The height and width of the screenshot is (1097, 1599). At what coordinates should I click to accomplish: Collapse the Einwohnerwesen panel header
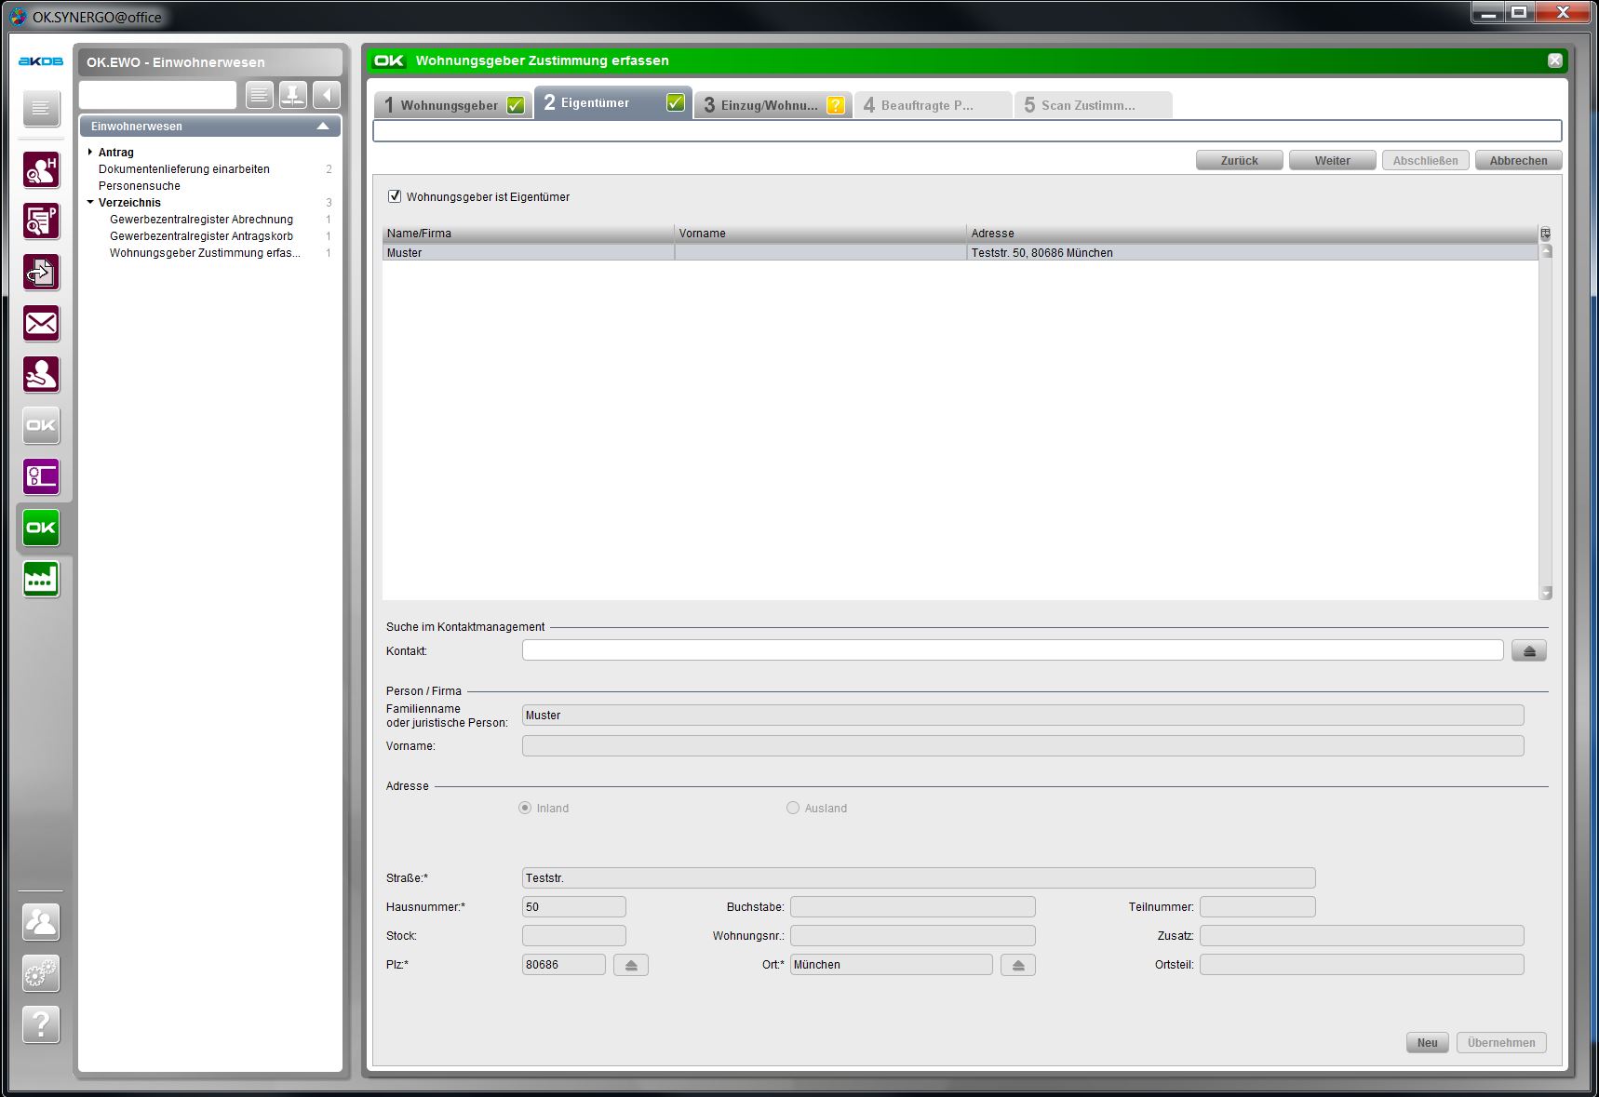[x=323, y=127]
